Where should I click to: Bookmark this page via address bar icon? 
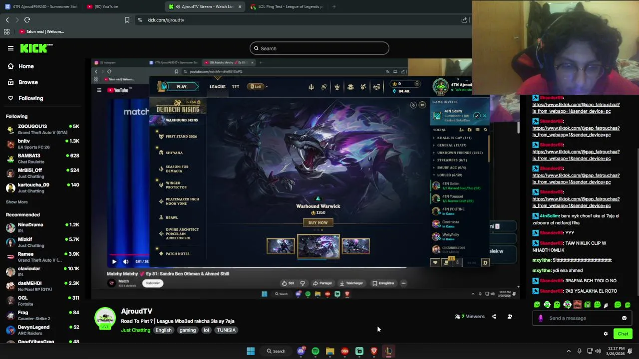click(x=127, y=20)
